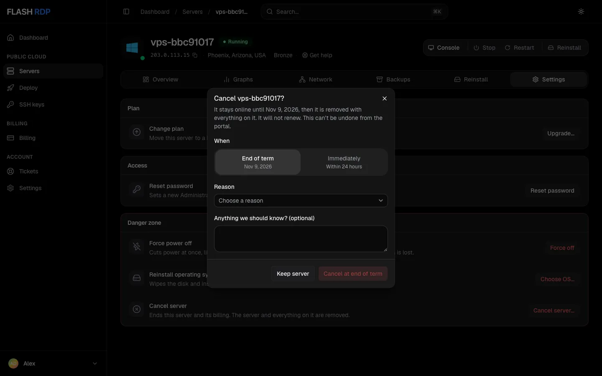Click the Reinstall operating system disk icon
Image resolution: width=602 pixels, height=376 pixels.
(x=137, y=278)
